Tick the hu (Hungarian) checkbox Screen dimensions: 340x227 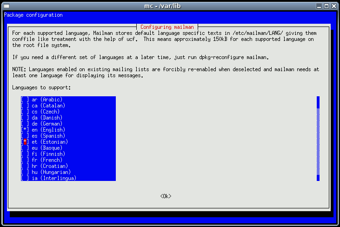pos(25,172)
